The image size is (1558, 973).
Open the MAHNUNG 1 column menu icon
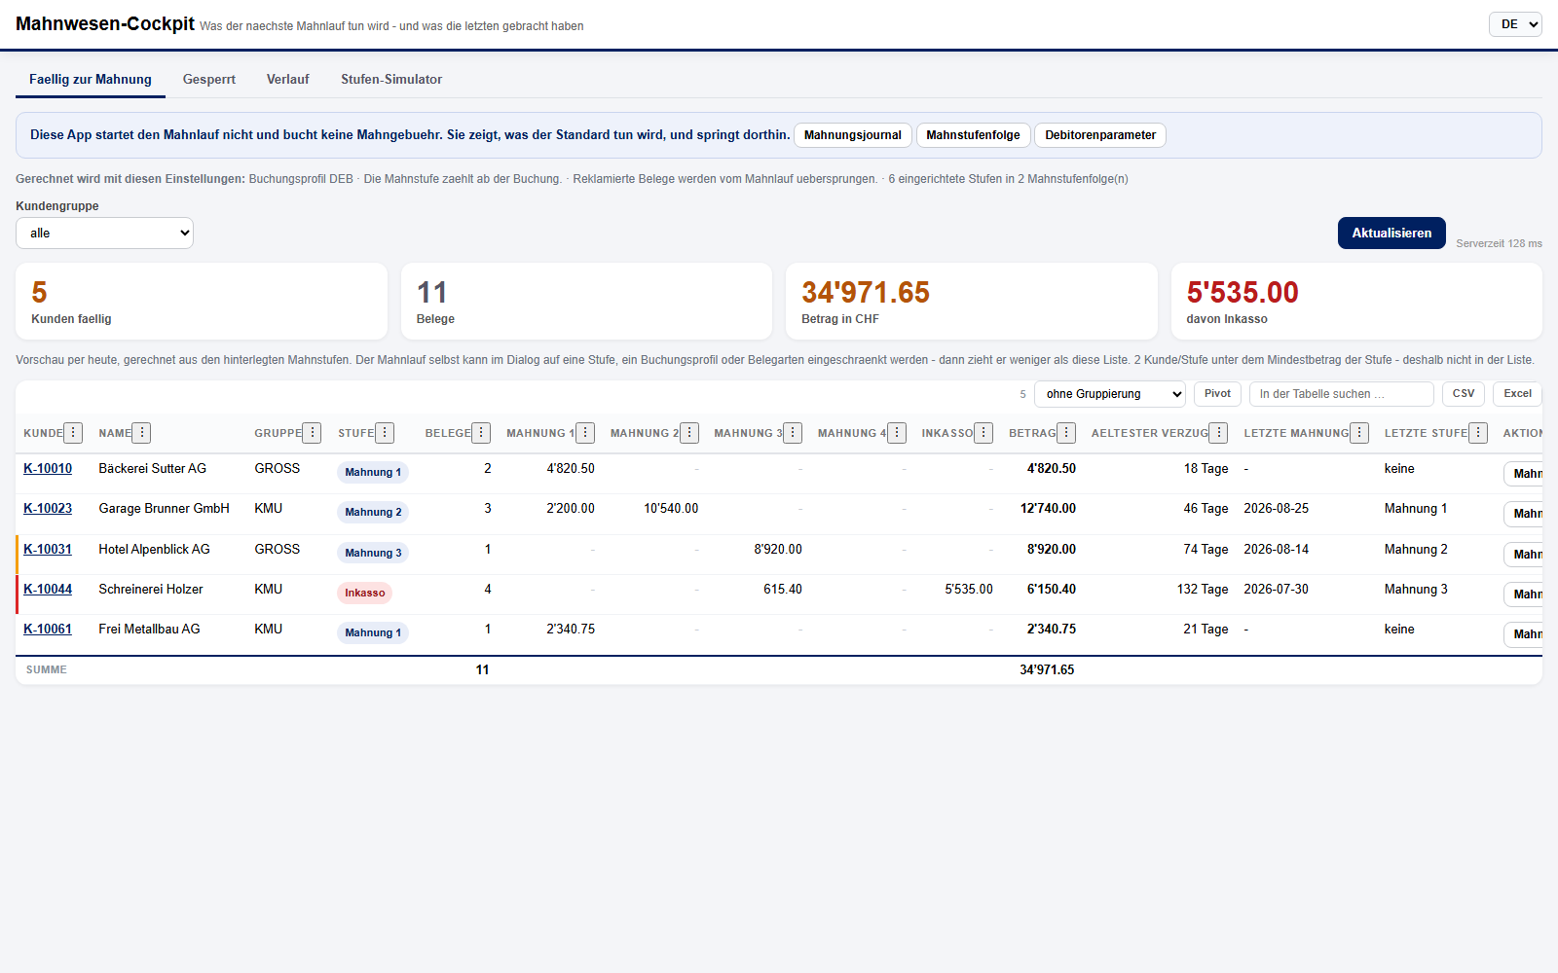point(585,433)
